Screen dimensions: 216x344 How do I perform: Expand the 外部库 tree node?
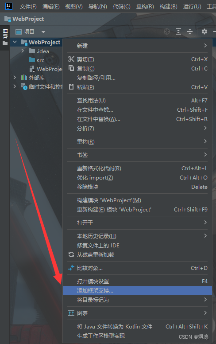point(15,78)
